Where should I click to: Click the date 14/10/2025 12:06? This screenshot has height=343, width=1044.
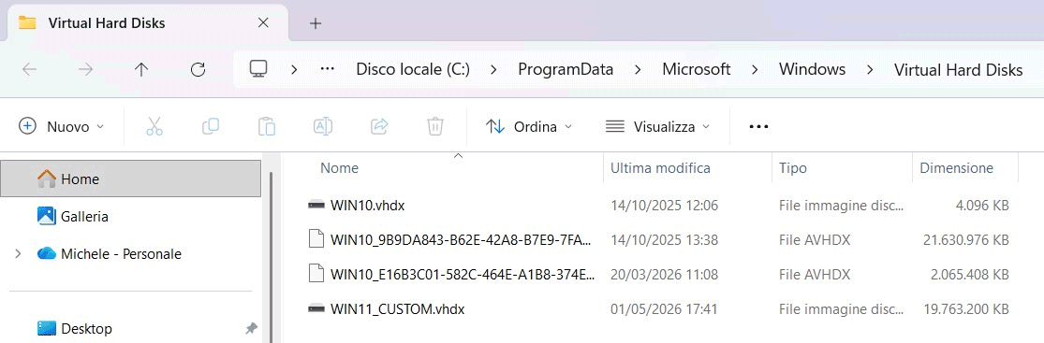pyautogui.click(x=665, y=206)
